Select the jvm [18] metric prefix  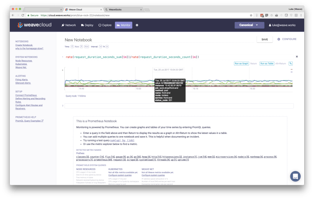coord(202,157)
